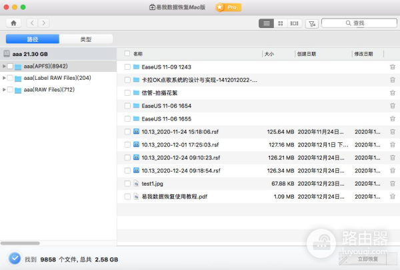400x270 pixels.
Task: Check the box for test1.jpg
Action: (127, 184)
